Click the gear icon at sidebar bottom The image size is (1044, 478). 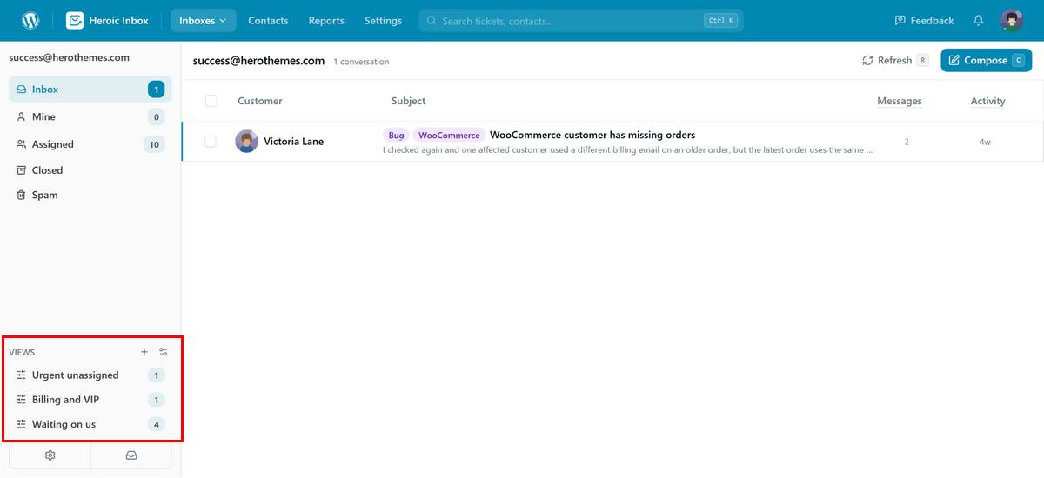click(x=50, y=455)
